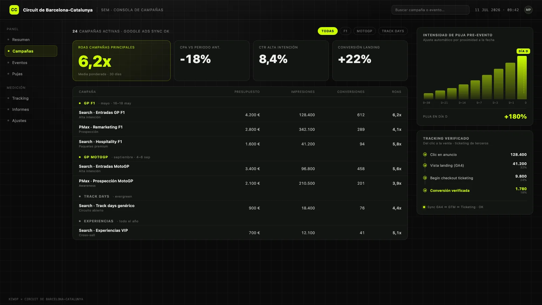Image resolution: width=542 pixels, height=305 pixels.
Task: Click the DÍA D bar label
Action: [523, 51]
